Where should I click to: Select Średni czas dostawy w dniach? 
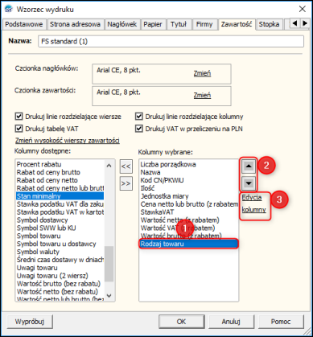(60, 260)
